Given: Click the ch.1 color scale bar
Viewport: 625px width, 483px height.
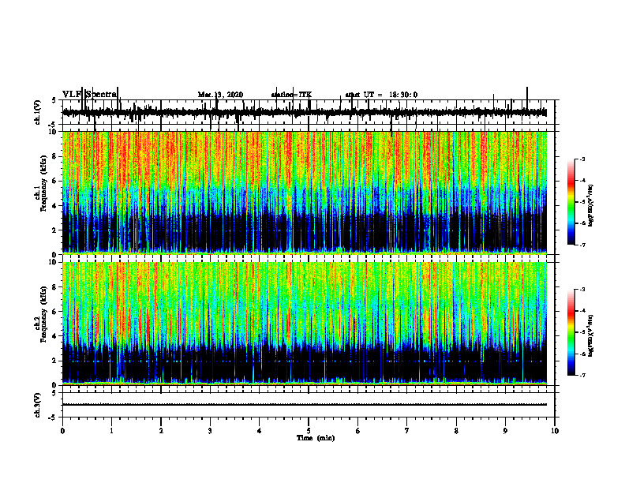Looking at the screenshot, I should [x=571, y=202].
